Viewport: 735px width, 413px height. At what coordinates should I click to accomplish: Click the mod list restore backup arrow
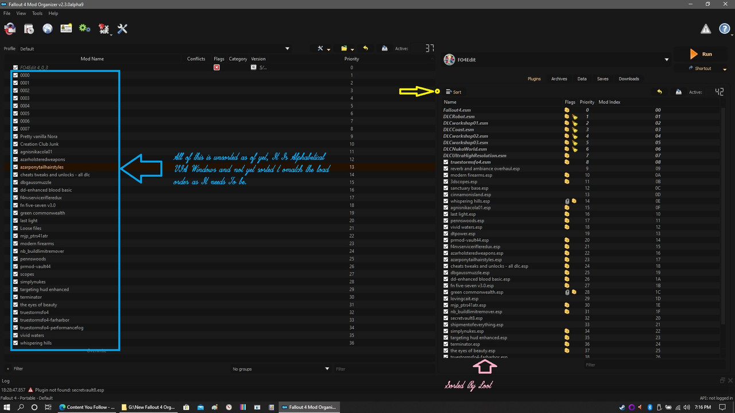pyautogui.click(x=365, y=49)
